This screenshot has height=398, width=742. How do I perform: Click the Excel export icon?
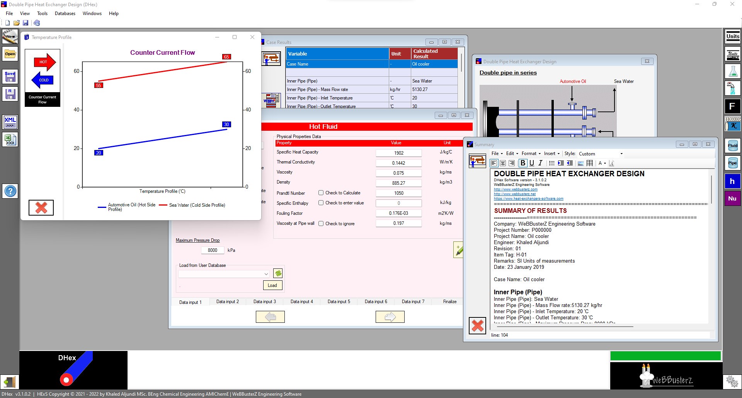[x=10, y=140]
